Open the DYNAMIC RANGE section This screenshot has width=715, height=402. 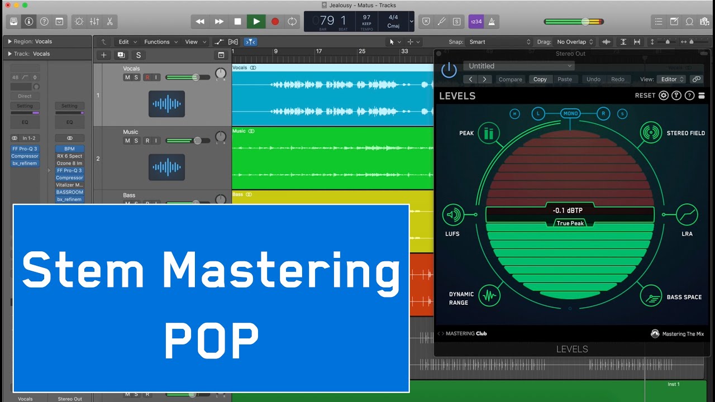(489, 296)
